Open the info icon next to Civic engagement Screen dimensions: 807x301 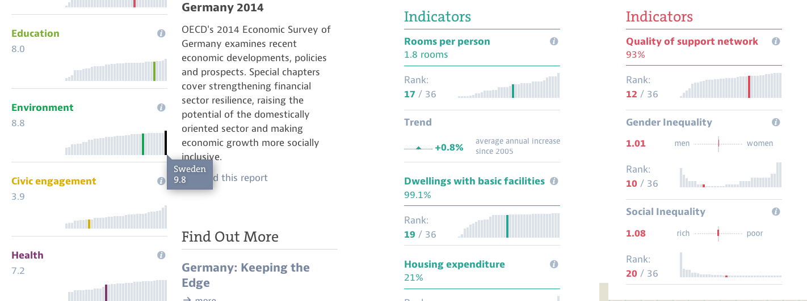[161, 181]
